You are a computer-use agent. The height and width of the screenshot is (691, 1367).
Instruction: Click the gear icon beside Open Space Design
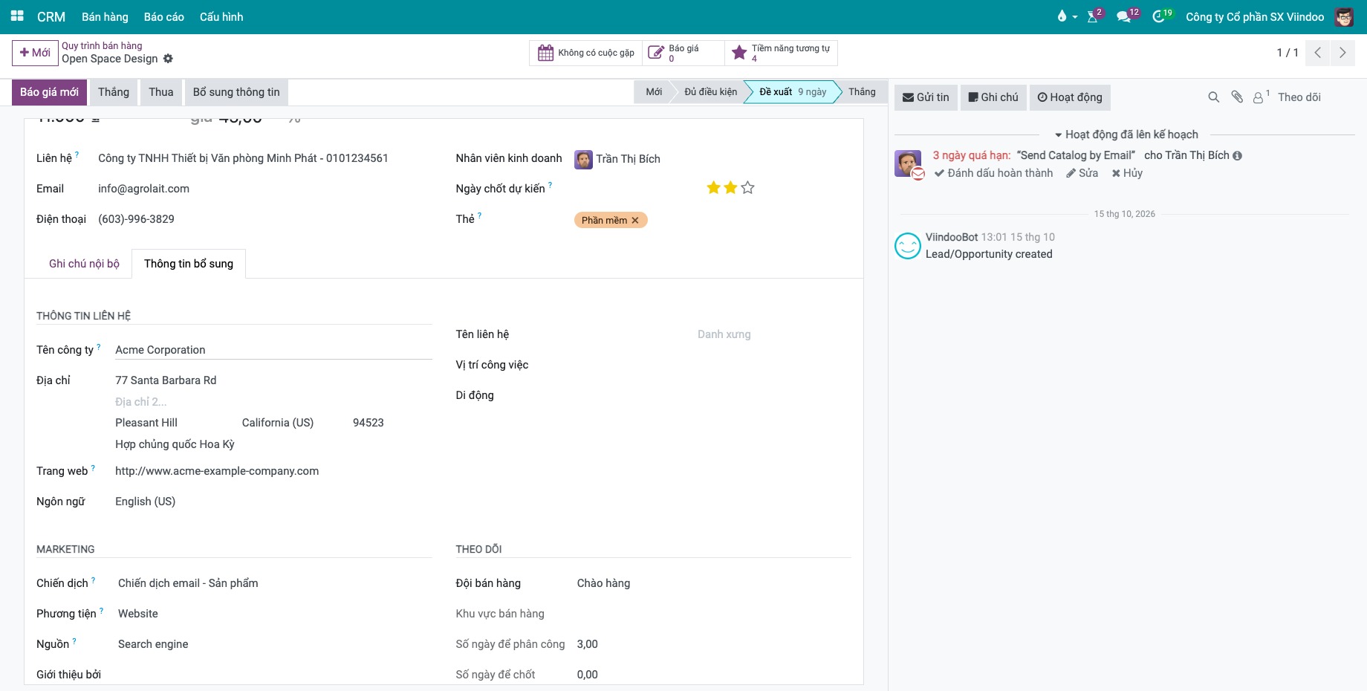point(168,59)
